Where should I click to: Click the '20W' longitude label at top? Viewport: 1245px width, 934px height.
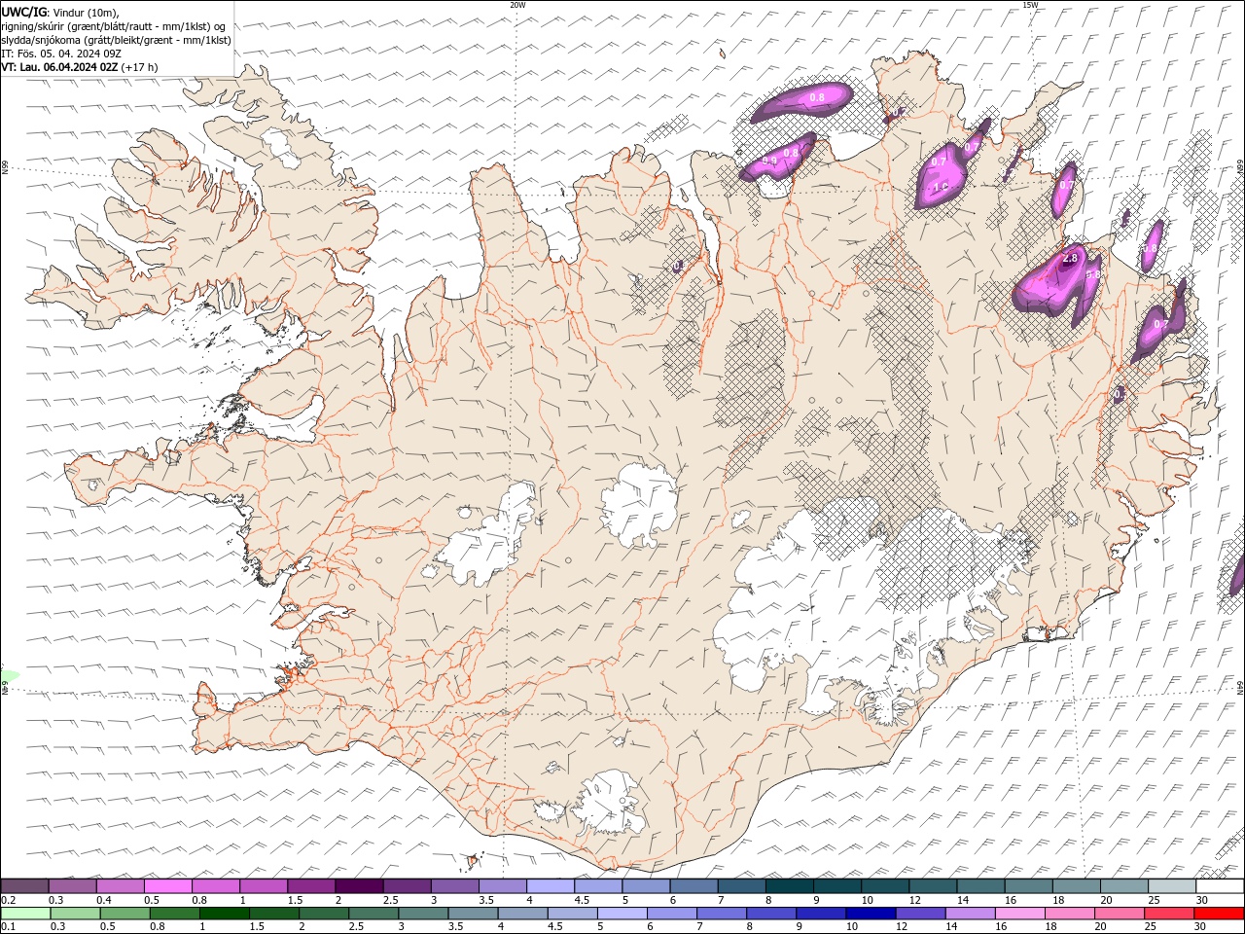coord(517,5)
